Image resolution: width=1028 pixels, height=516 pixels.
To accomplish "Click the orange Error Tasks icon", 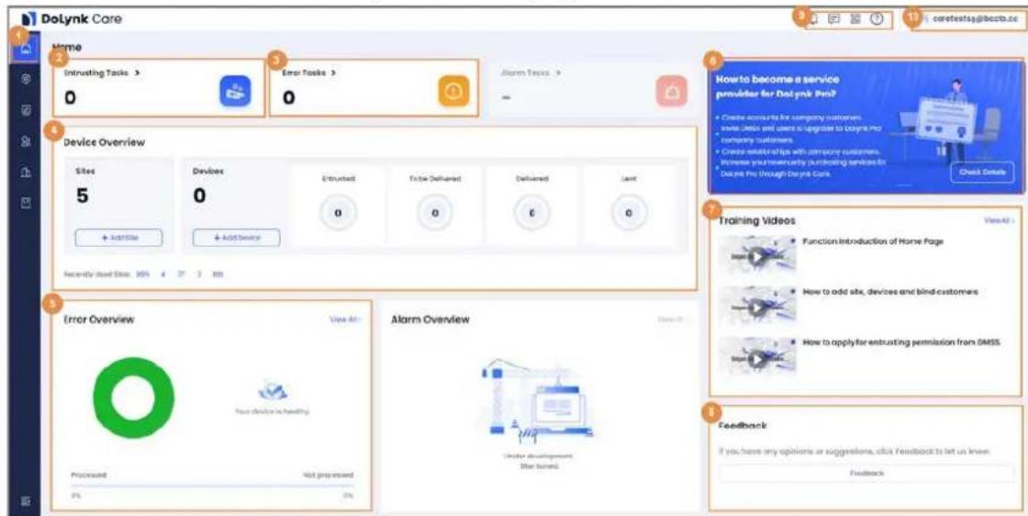I will coord(453,92).
